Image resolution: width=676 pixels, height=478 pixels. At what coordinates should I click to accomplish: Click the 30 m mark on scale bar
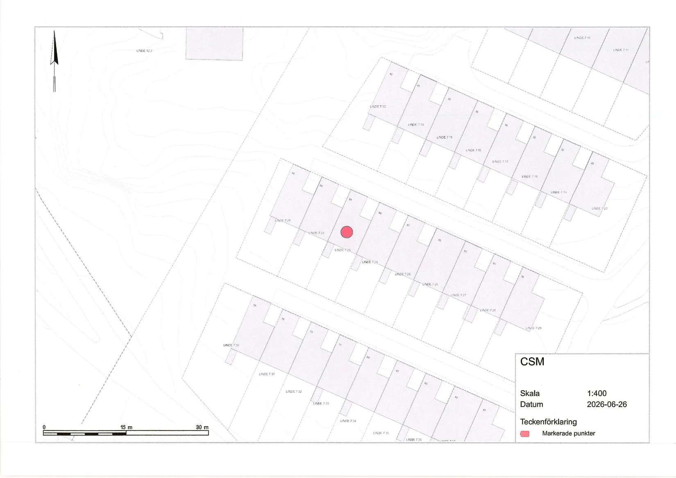[x=202, y=427]
